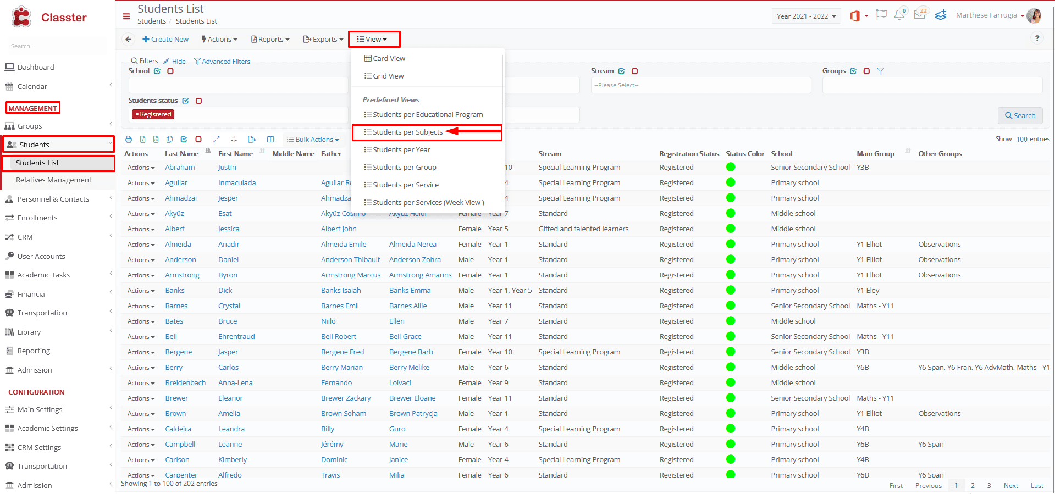
Task: Uncheck all Students status options
Action: pos(198,101)
